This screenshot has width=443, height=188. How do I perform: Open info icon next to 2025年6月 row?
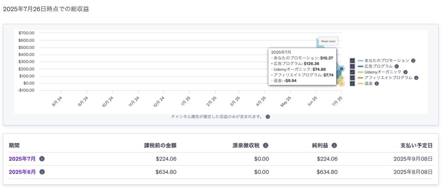42,172
